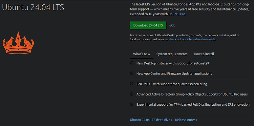Screen dimensions: 254x126
Task: Open the Ubuntu Pro link
Action: pyautogui.click(x=177, y=14)
